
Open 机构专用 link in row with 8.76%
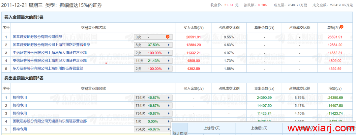pos(20,97)
